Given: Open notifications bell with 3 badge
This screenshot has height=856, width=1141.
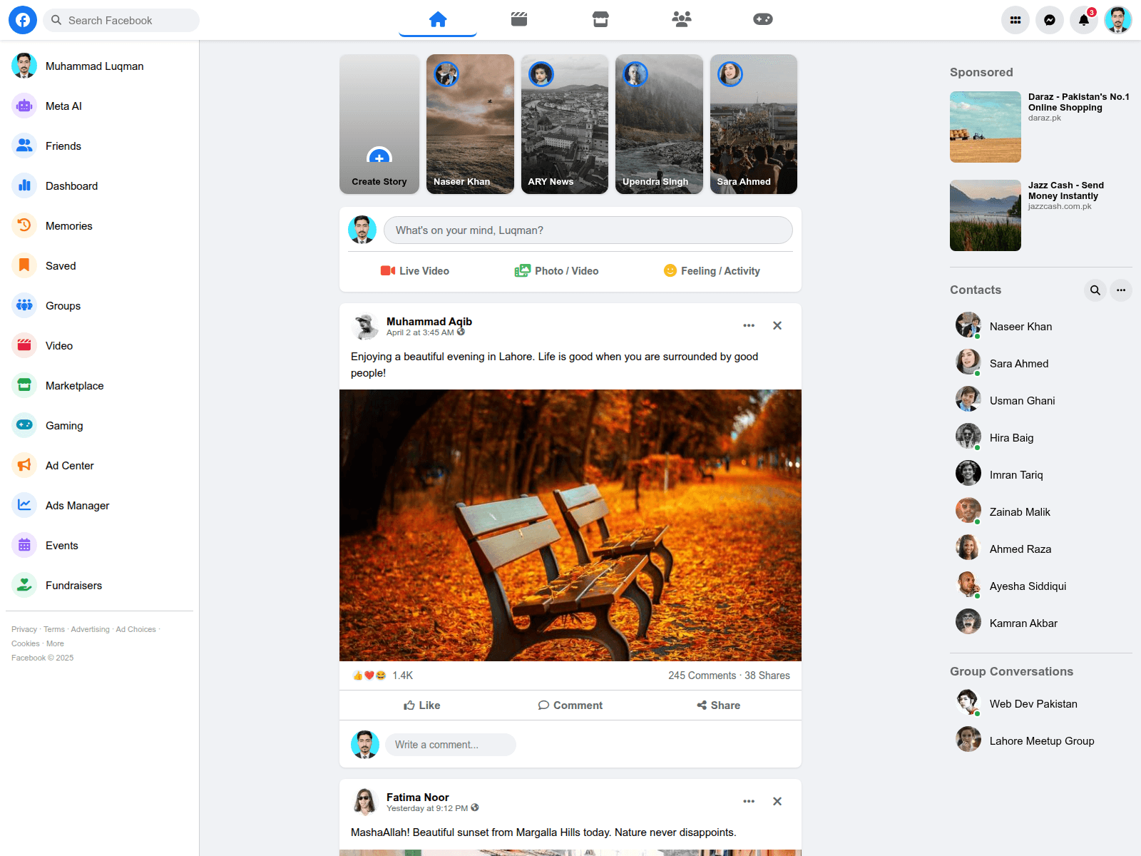Looking at the screenshot, I should point(1084,20).
